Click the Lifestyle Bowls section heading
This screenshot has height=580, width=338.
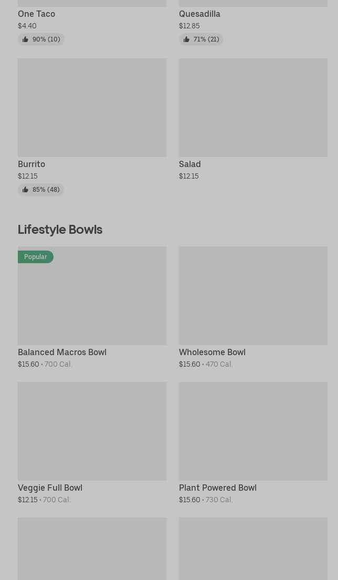[x=60, y=230]
